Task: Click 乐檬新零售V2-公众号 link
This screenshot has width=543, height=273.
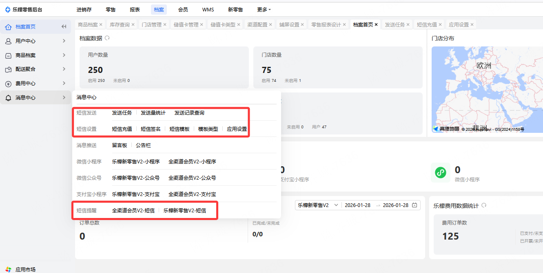Action: (x=136, y=178)
